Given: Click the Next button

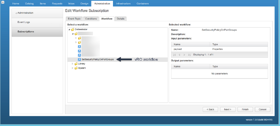Looking at the screenshot, I should (228, 110).
